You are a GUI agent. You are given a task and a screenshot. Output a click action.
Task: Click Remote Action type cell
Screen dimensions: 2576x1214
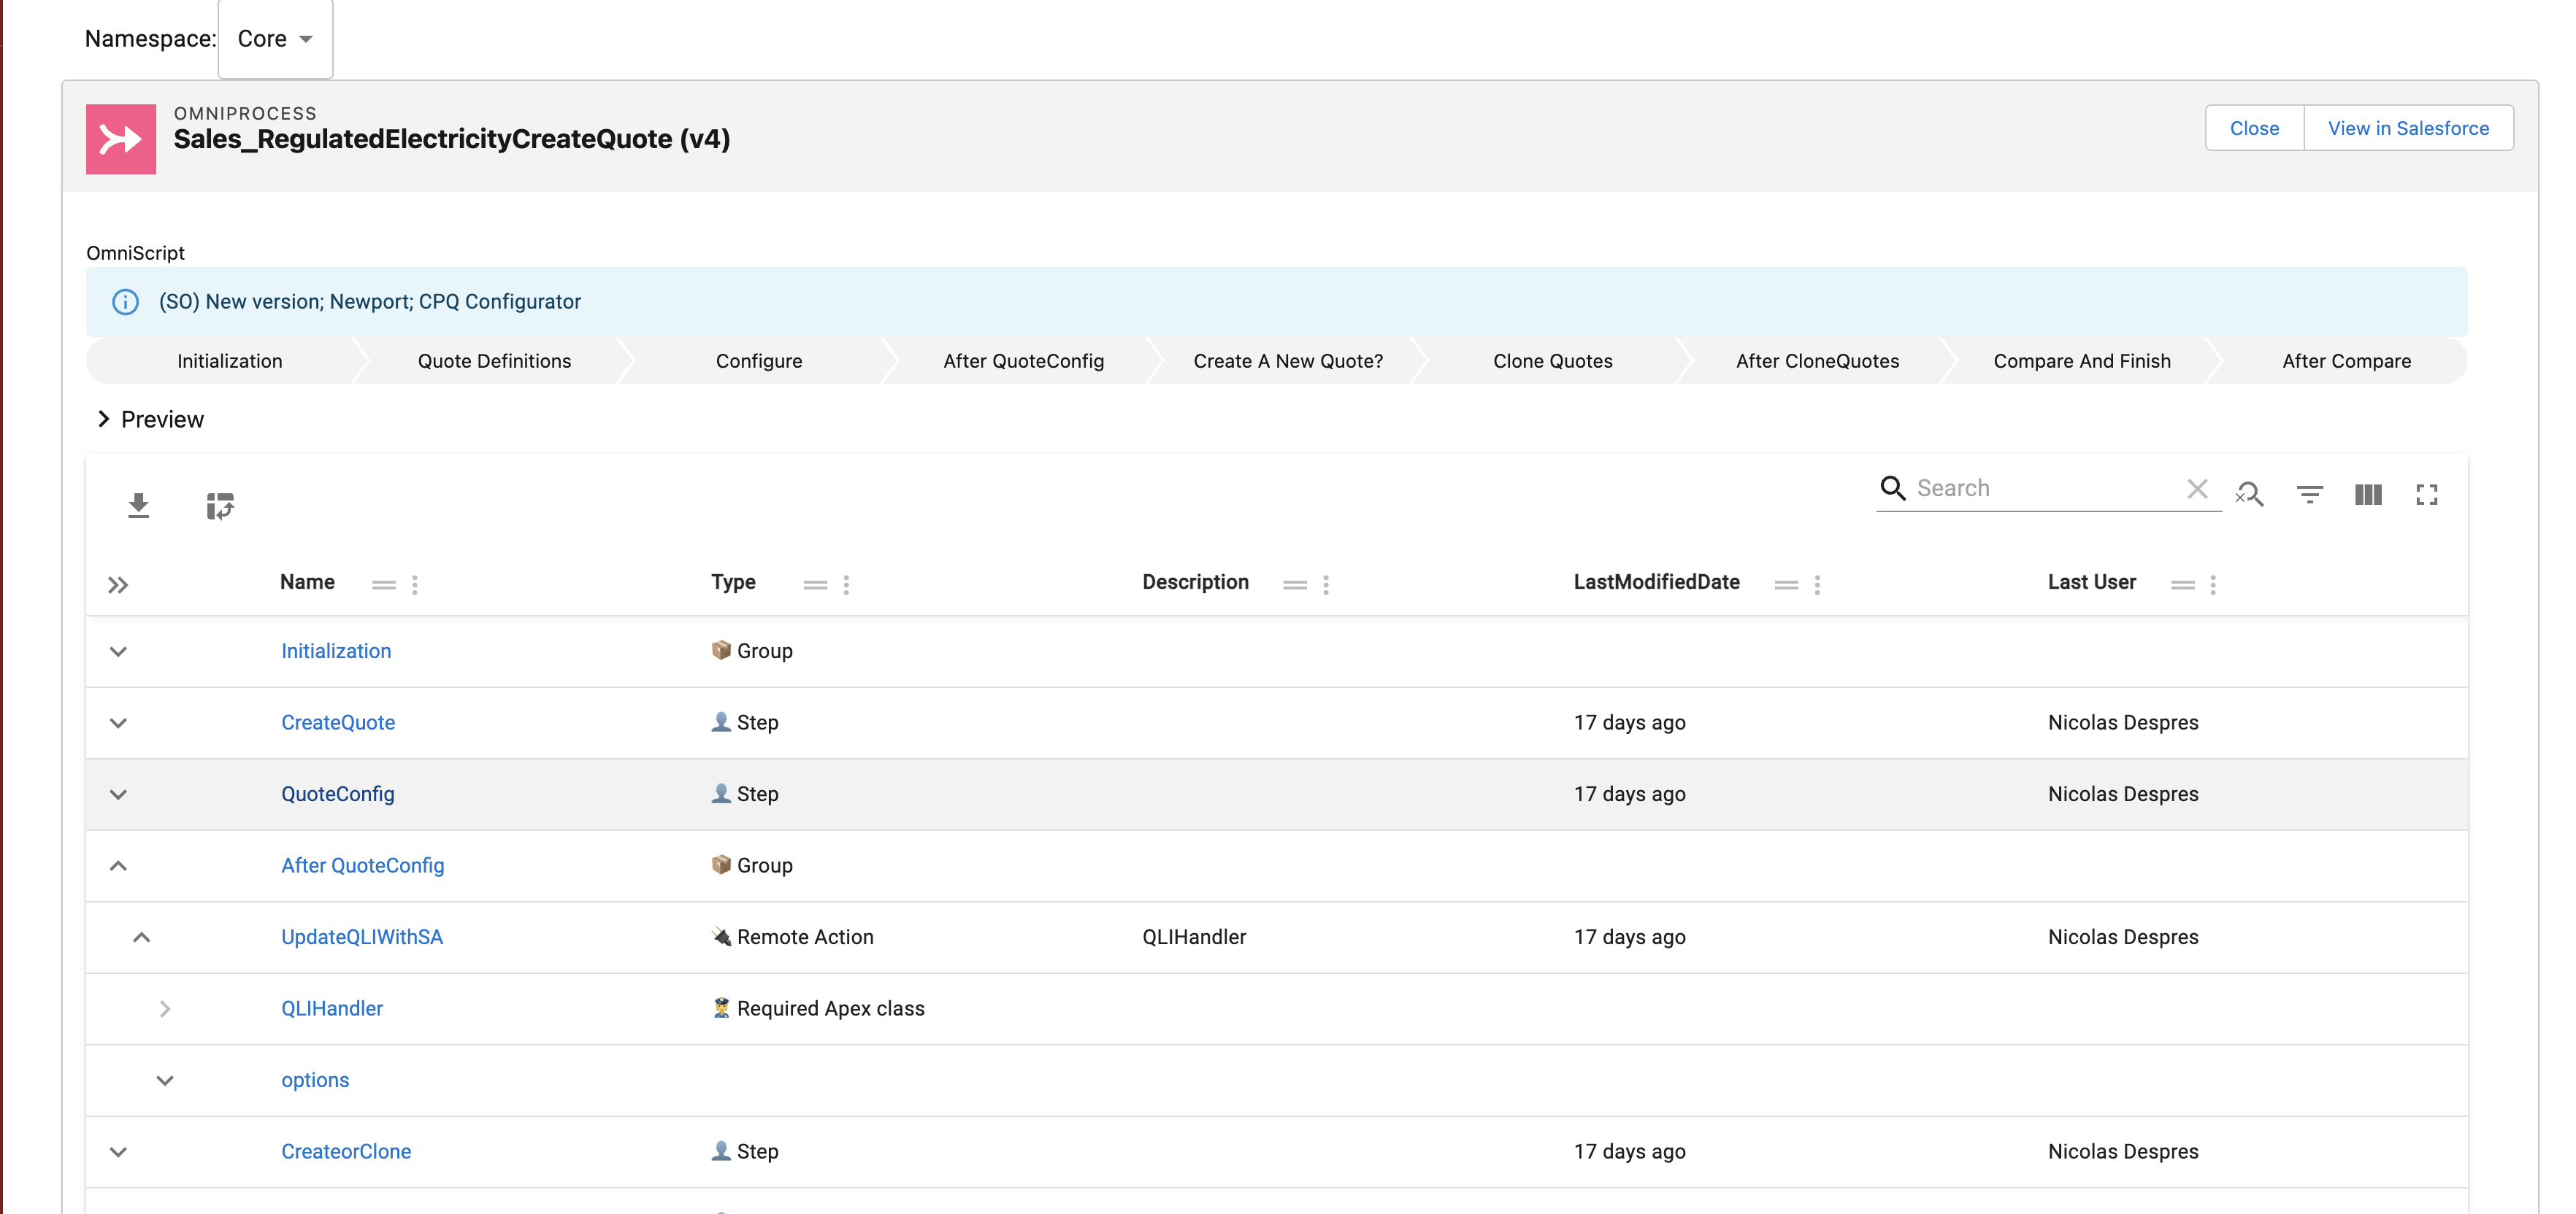(x=792, y=937)
